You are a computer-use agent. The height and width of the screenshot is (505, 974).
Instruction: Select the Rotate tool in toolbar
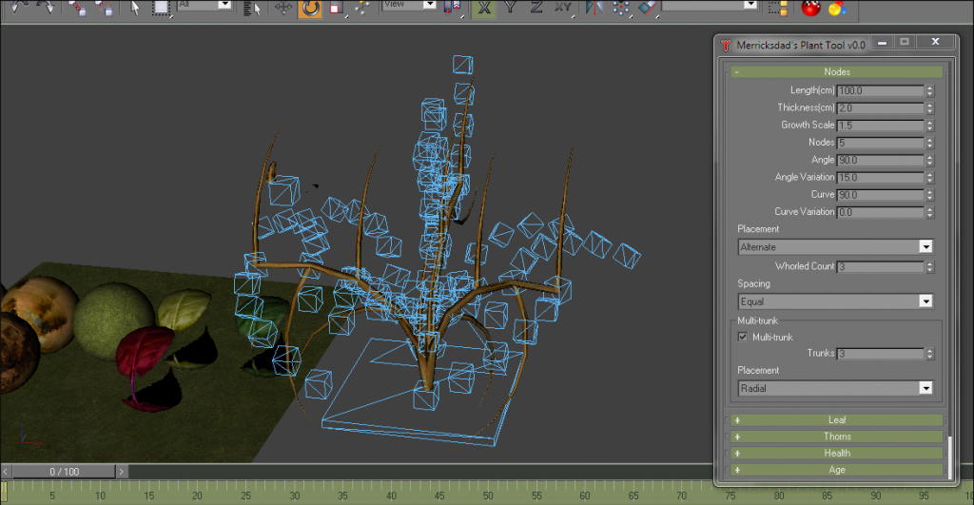tap(310, 9)
